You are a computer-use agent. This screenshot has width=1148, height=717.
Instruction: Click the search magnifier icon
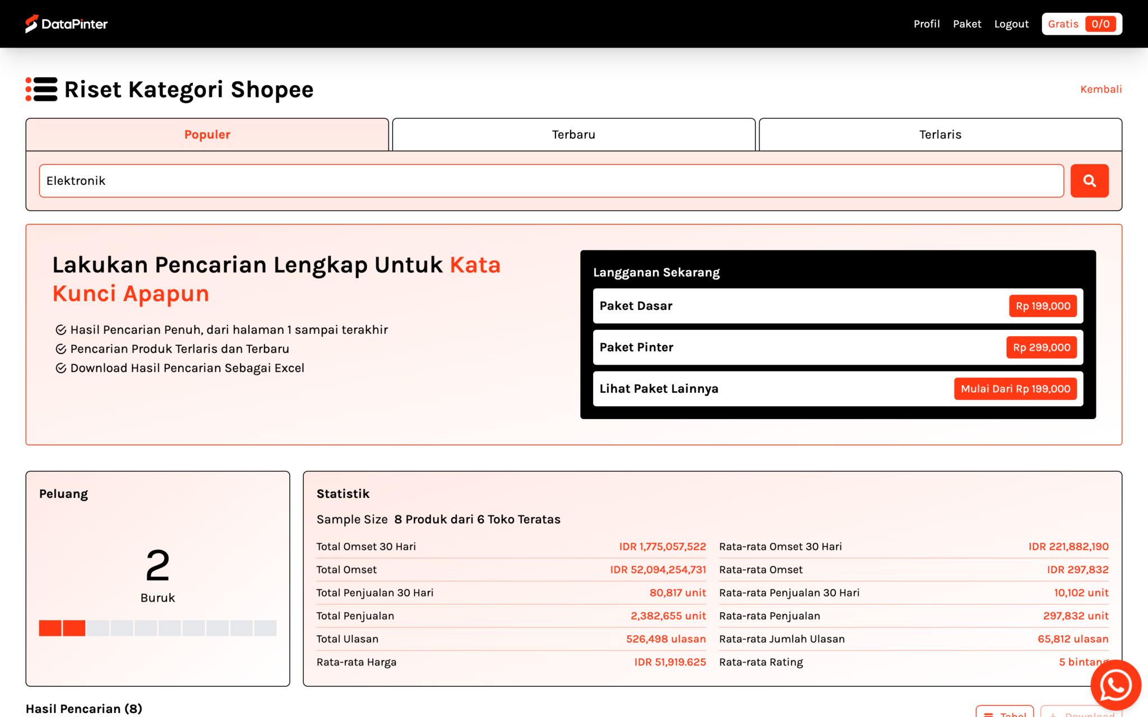coord(1089,180)
